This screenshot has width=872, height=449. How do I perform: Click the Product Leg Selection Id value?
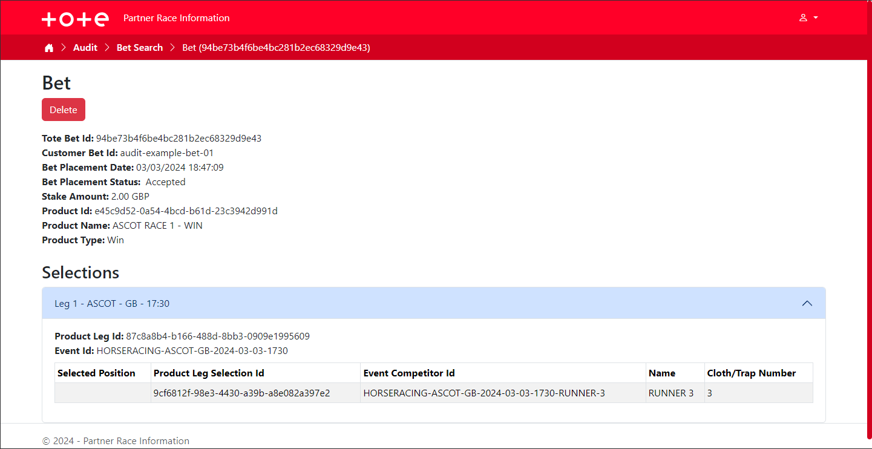click(x=241, y=393)
